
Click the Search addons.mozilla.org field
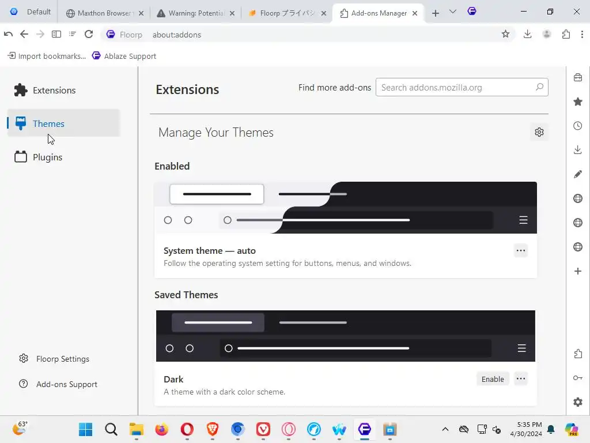462,88
